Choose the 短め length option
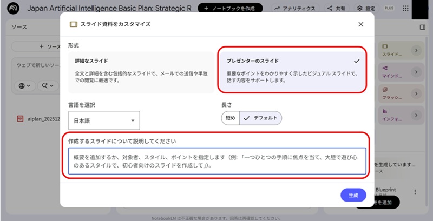This screenshot has height=221, width=433. click(x=231, y=118)
